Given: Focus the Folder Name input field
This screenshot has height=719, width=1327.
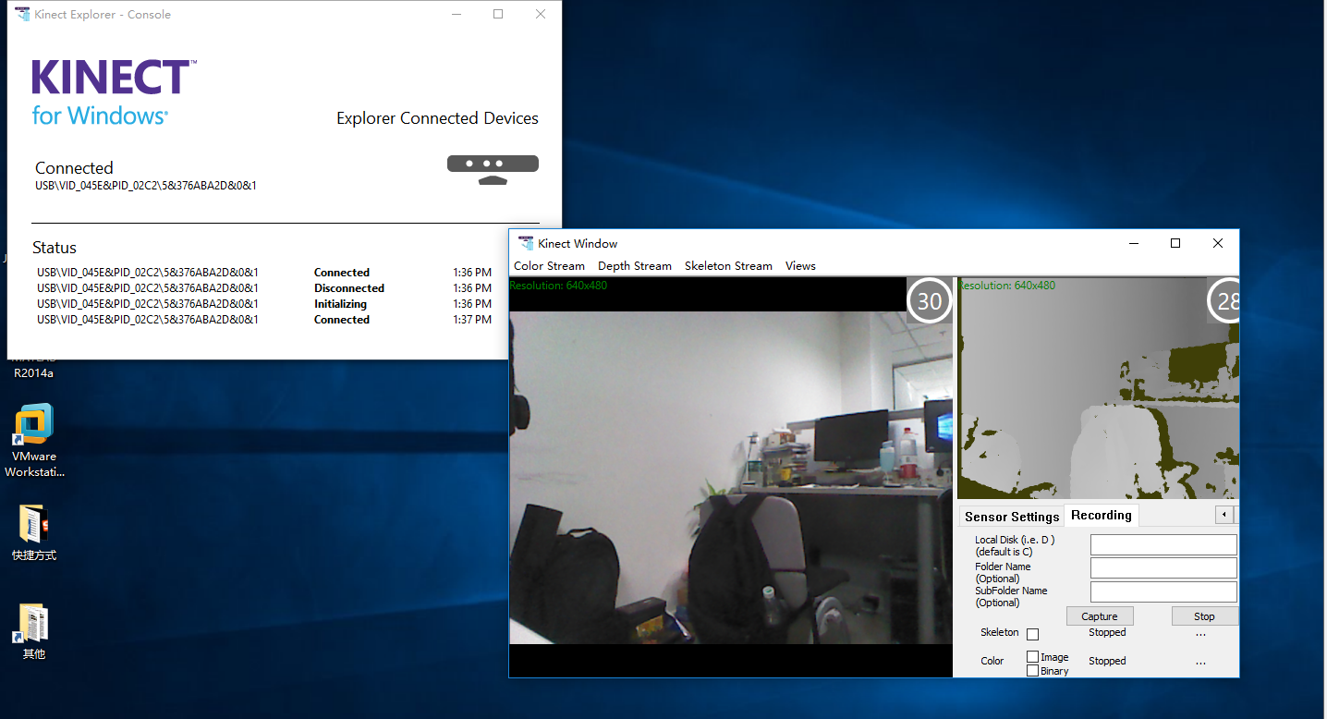Looking at the screenshot, I should pos(1163,567).
